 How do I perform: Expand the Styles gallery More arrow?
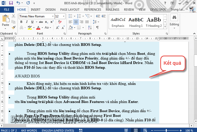click(x=165, y=27)
